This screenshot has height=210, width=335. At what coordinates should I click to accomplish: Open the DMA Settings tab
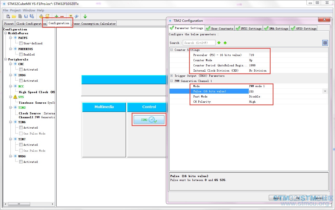276,28
